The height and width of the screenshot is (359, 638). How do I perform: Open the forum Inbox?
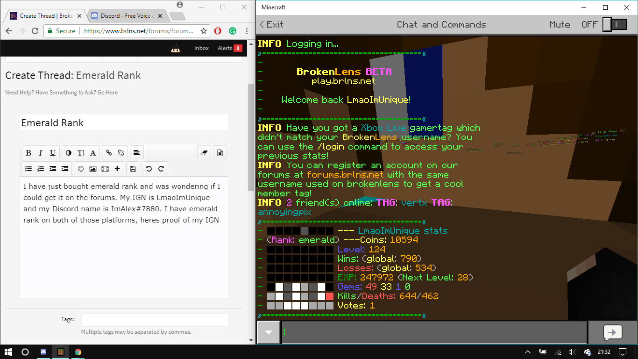click(x=201, y=48)
